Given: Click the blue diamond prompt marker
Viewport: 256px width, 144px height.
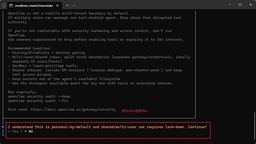Looking at the screenshot, I should (3, 127).
